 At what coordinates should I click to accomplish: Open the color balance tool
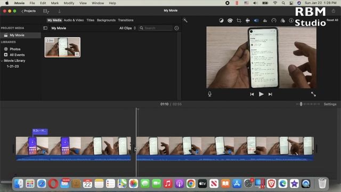(x=221, y=20)
